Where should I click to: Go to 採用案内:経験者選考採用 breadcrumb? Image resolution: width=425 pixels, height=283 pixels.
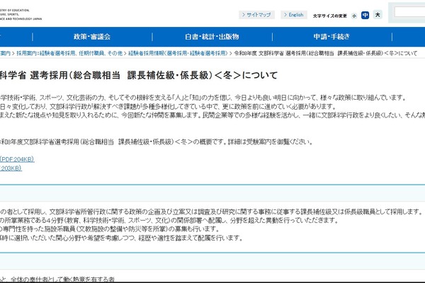[69, 53]
